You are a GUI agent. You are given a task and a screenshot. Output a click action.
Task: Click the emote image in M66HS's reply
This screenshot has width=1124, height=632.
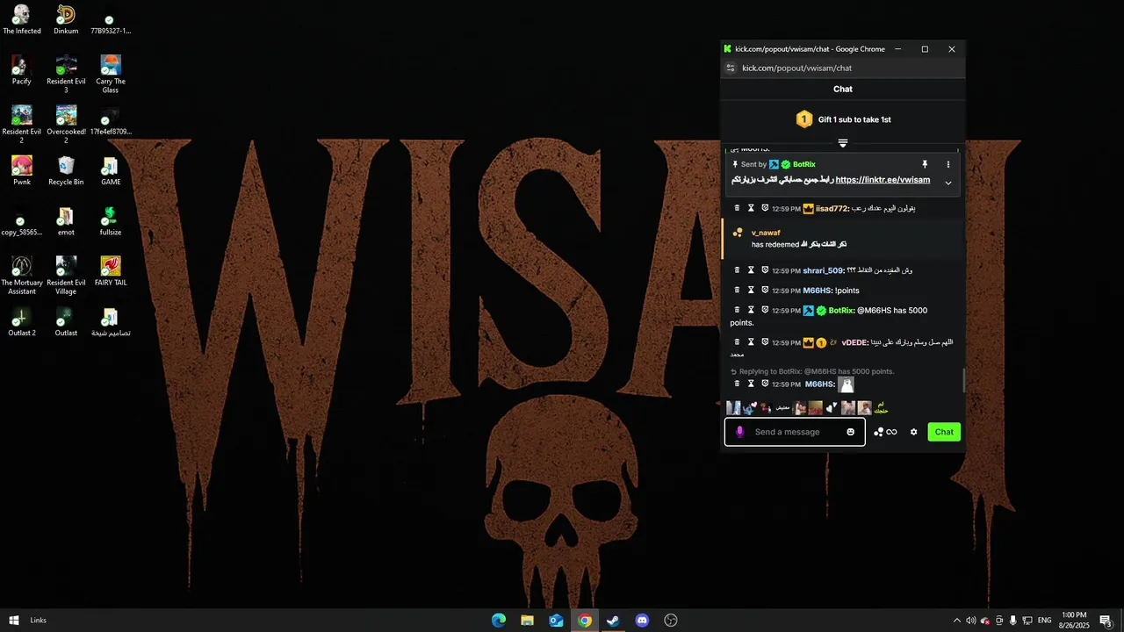(x=847, y=384)
